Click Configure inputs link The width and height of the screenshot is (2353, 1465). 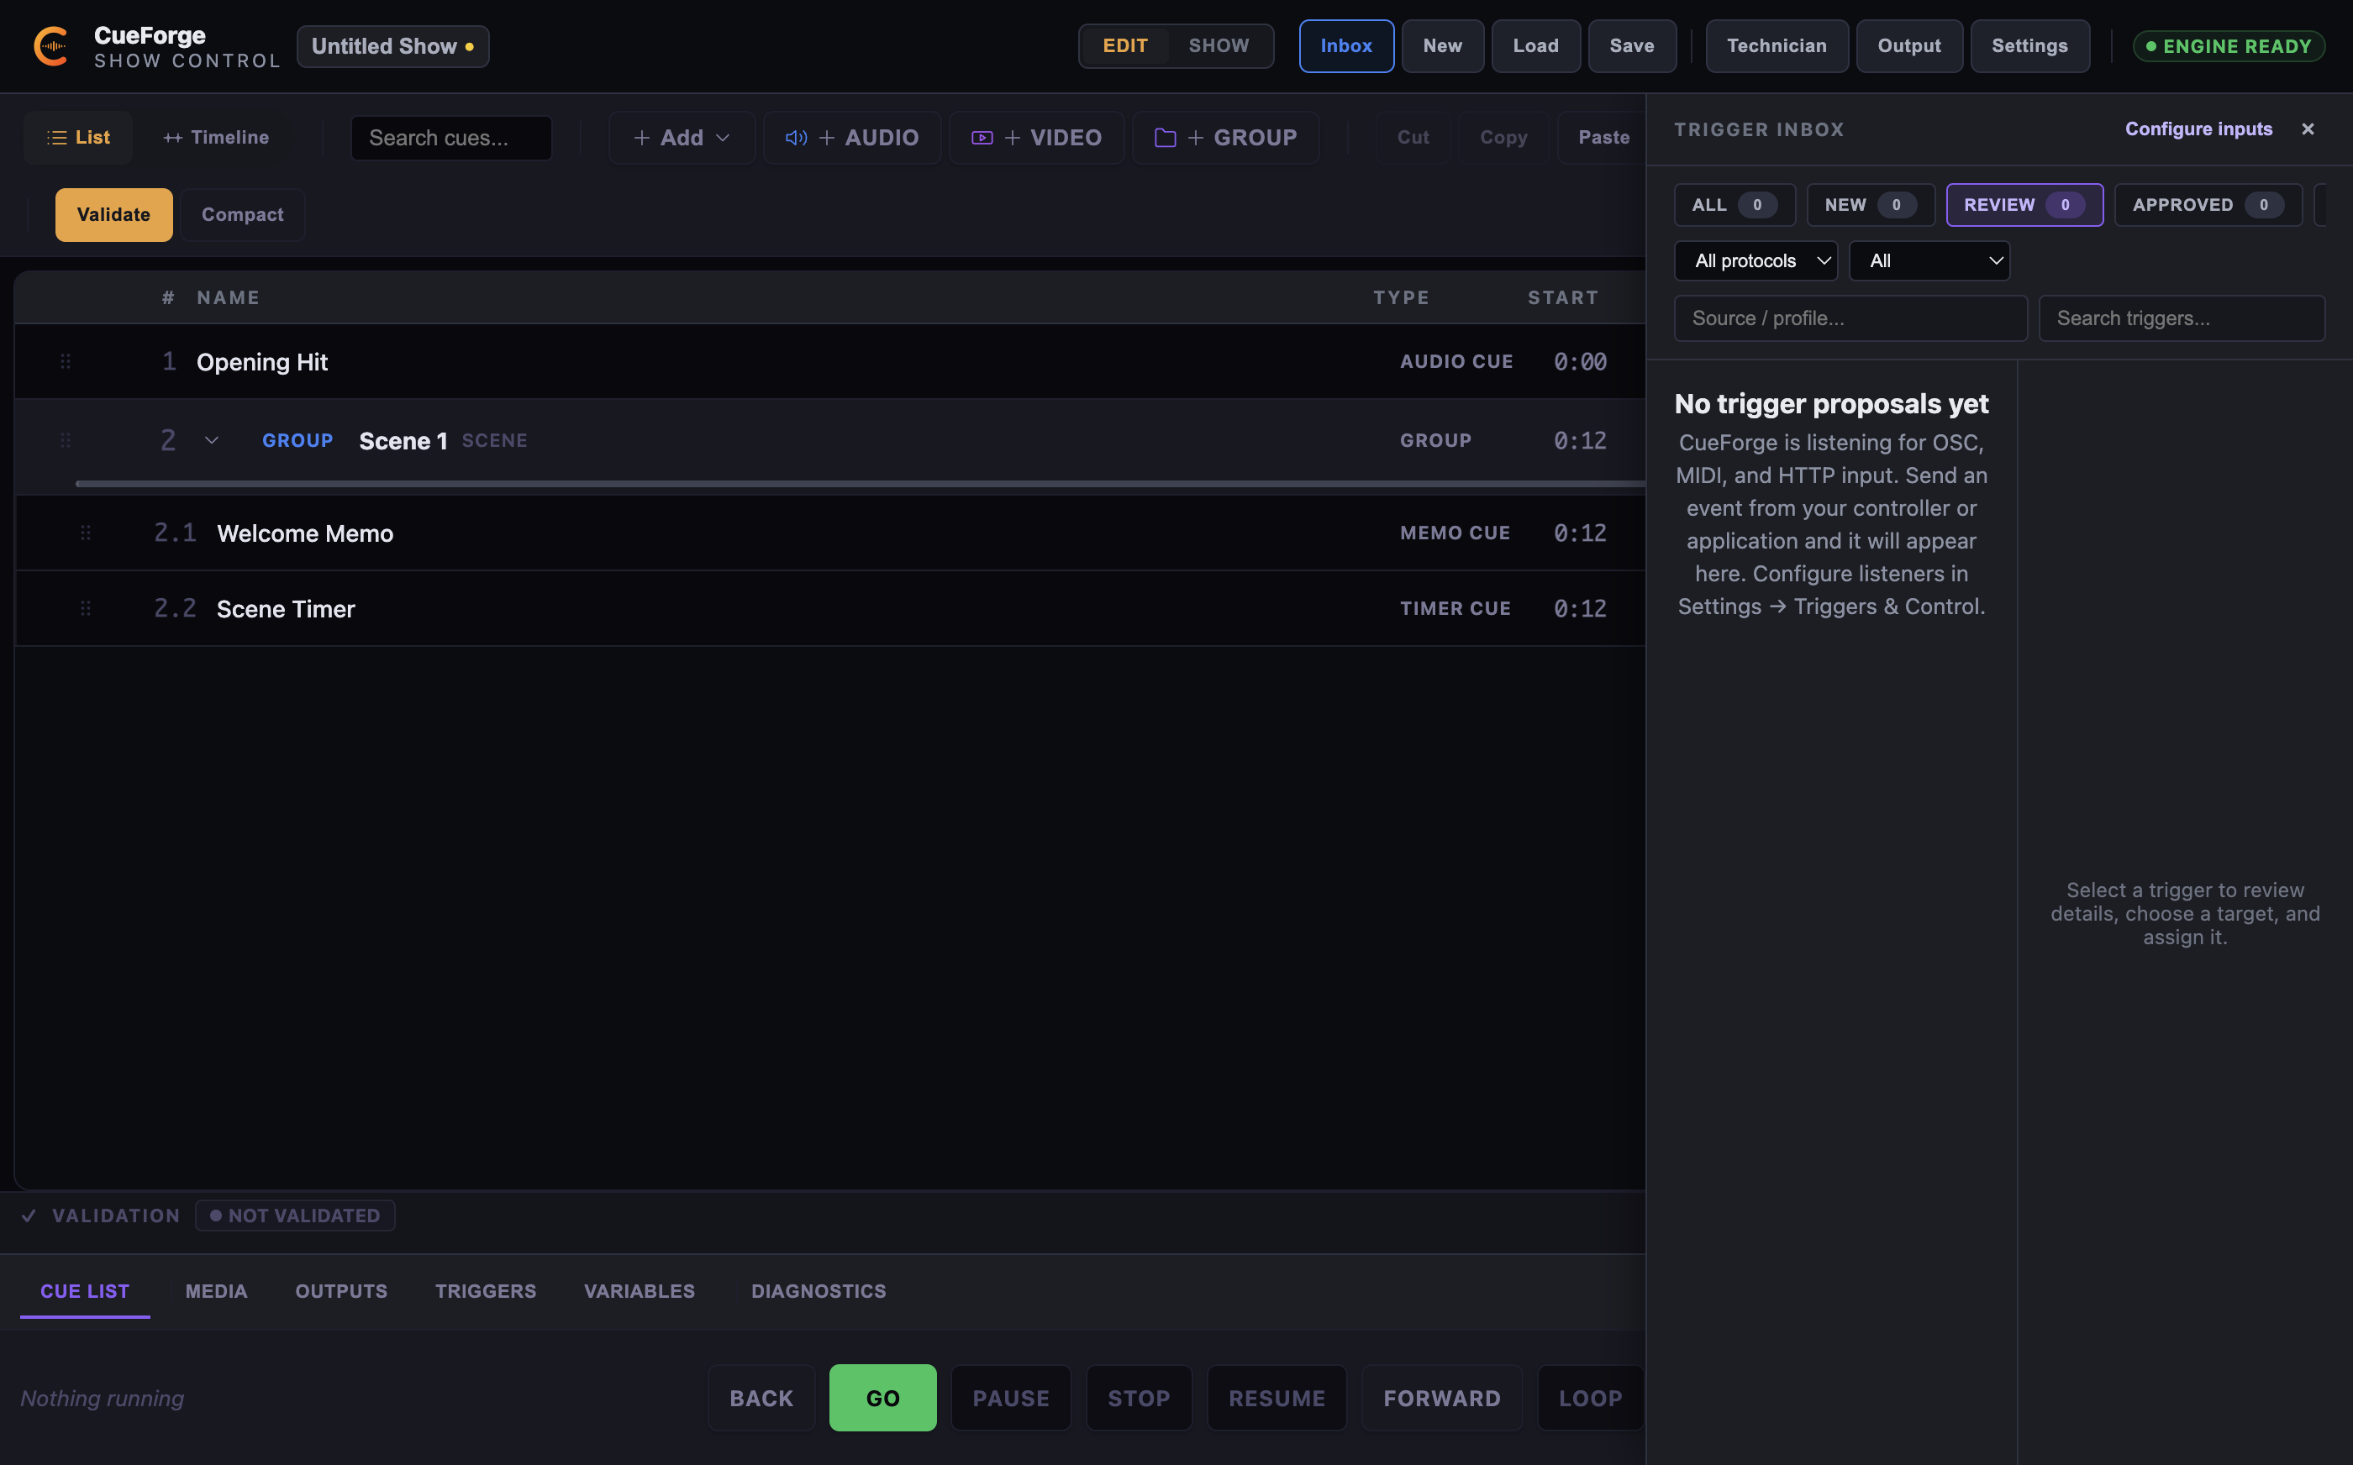click(x=2198, y=129)
